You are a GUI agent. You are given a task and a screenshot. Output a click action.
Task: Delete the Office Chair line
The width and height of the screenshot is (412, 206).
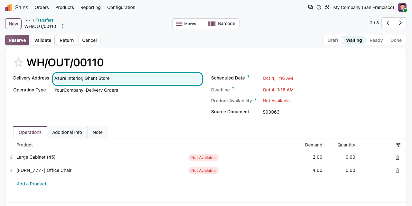(397, 170)
